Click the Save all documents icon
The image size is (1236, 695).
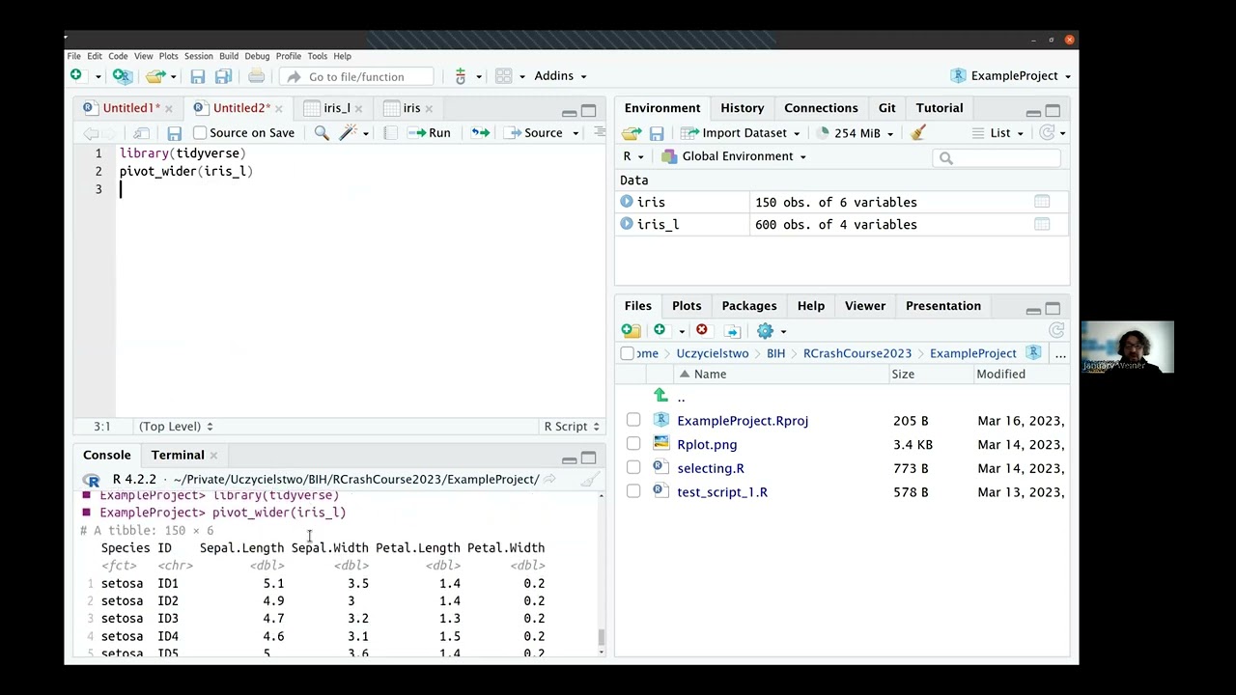223,76
